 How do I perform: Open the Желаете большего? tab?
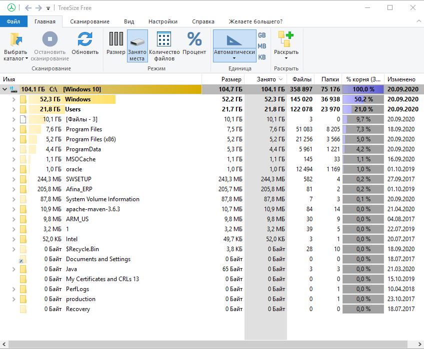click(x=255, y=21)
